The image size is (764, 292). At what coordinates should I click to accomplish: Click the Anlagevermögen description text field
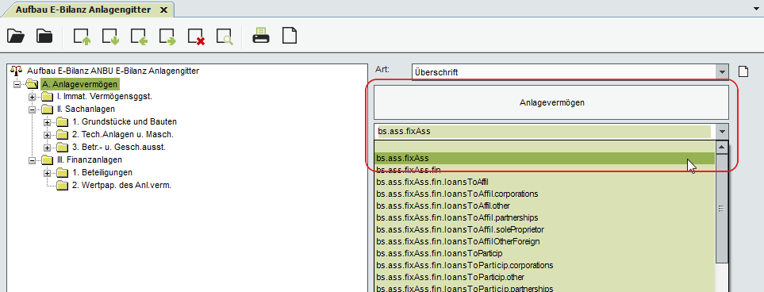pyautogui.click(x=551, y=103)
